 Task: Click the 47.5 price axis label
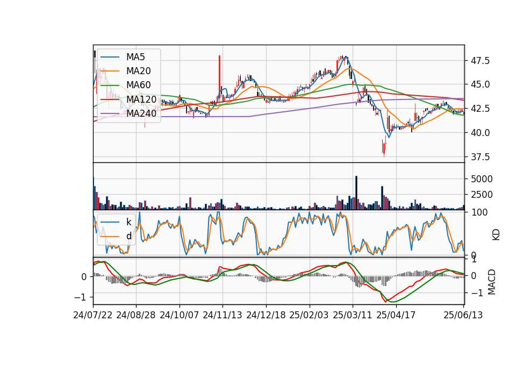click(x=481, y=61)
